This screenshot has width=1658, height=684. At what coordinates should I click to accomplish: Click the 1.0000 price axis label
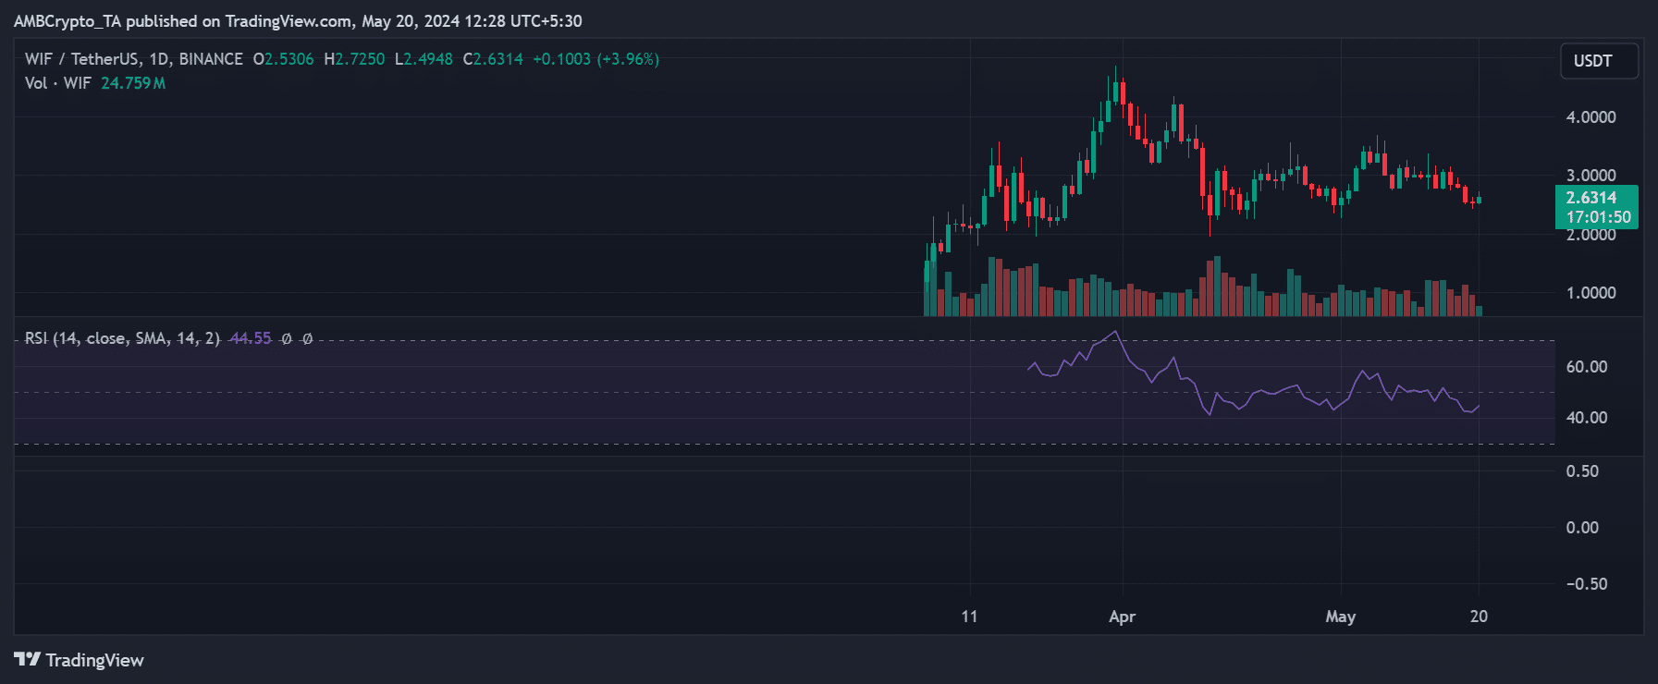point(1590,293)
